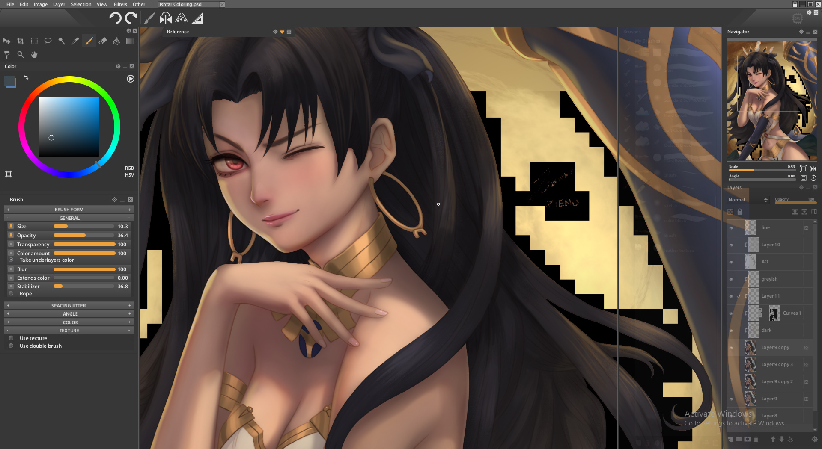Image resolution: width=822 pixels, height=449 pixels.
Task: Enable the Rope stabilizer option
Action: click(x=11, y=294)
